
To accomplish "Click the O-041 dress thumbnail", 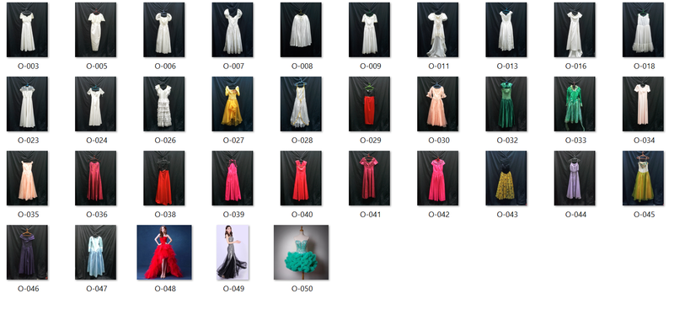I will click(x=369, y=178).
